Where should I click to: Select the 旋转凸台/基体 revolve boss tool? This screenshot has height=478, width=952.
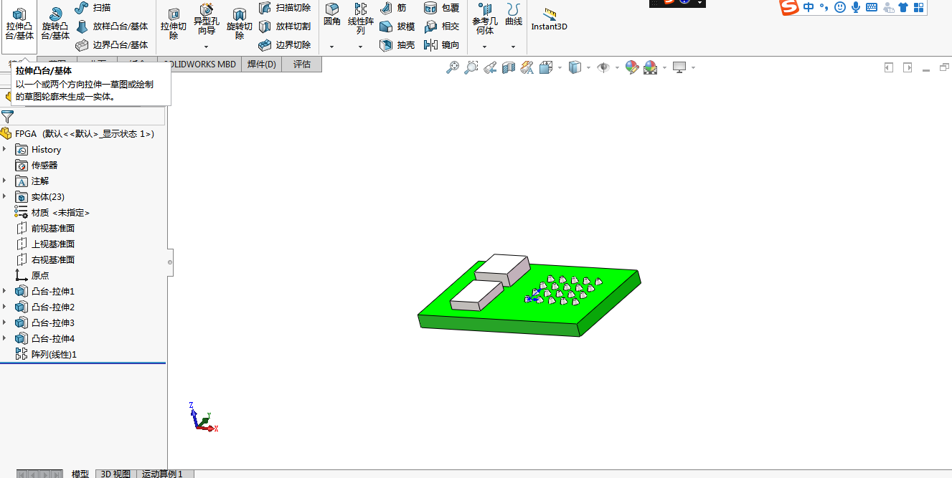pyautogui.click(x=55, y=24)
